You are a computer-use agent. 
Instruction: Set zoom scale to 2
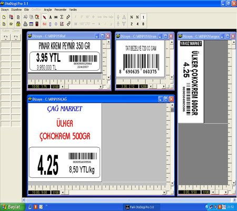pos(132,24)
